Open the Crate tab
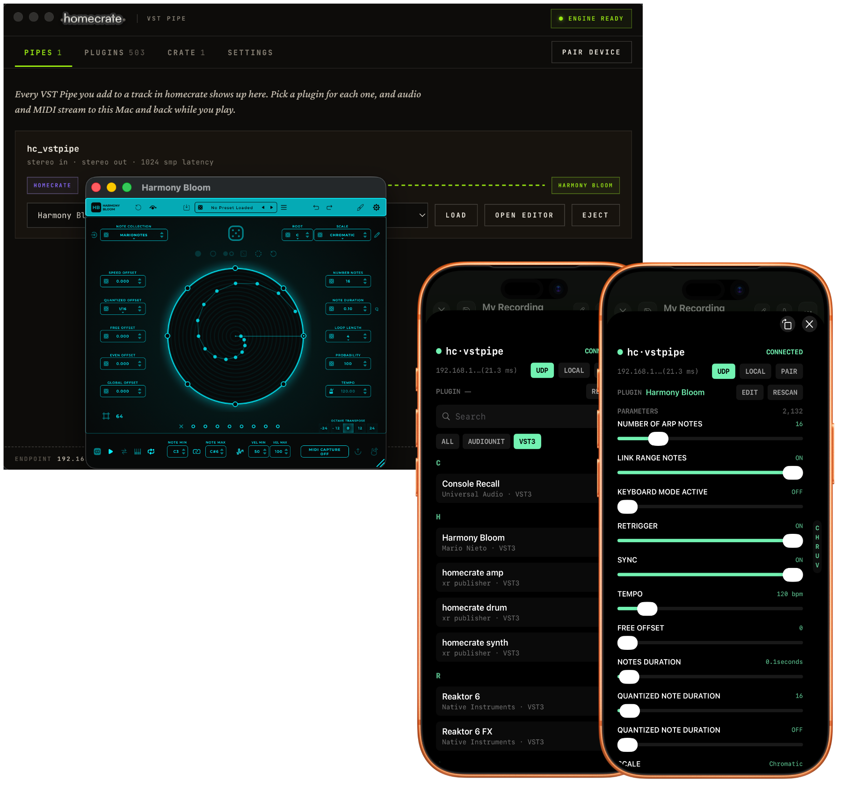Viewport: 842px width, 786px height. [186, 52]
